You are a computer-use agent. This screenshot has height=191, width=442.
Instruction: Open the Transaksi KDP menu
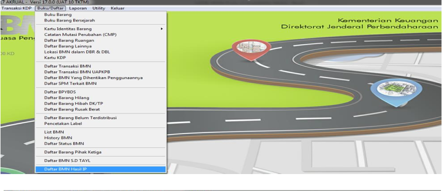[x=16, y=8]
